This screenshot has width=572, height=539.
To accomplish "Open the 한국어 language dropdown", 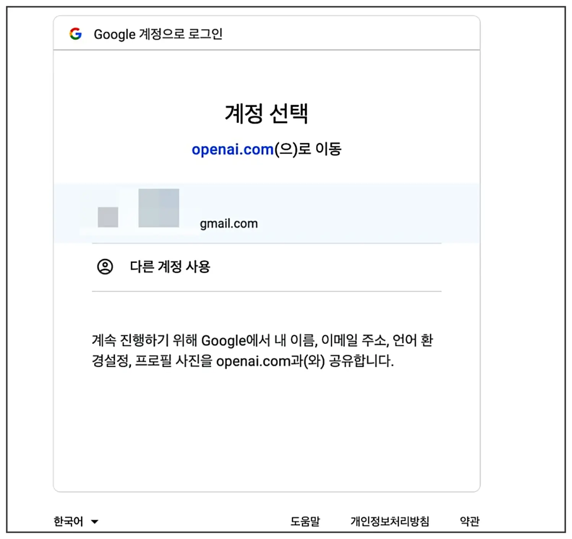I will 76,521.
